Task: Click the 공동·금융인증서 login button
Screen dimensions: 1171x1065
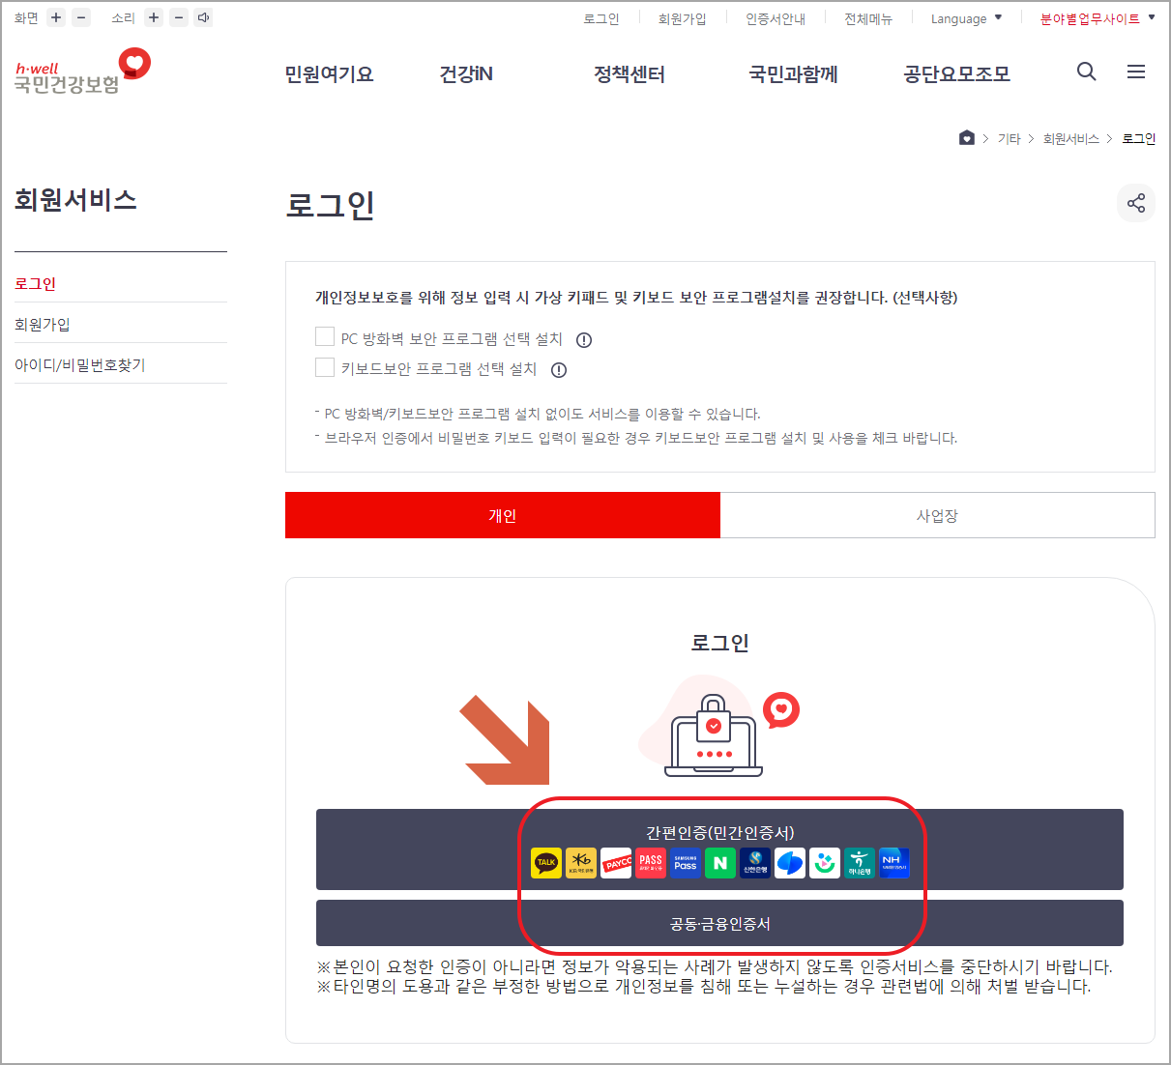Action: (x=719, y=923)
